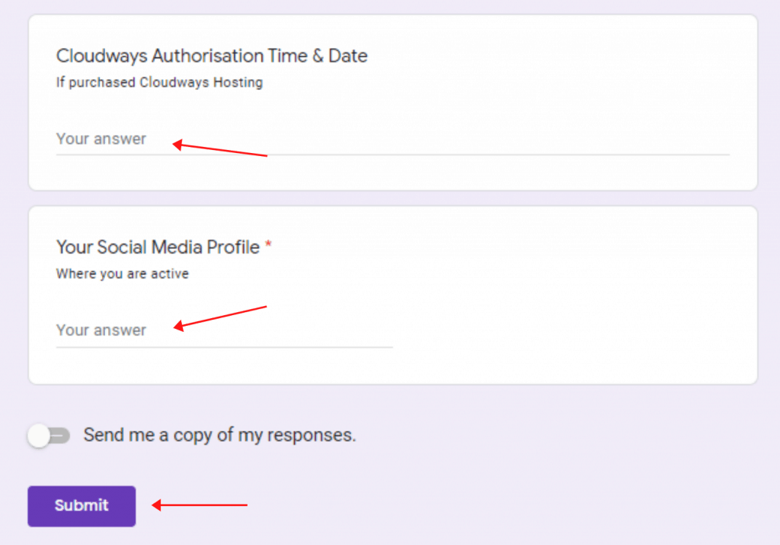This screenshot has height=545, width=780.
Task: Select the "Your Social Media Profile" question title
Action: click(x=158, y=247)
